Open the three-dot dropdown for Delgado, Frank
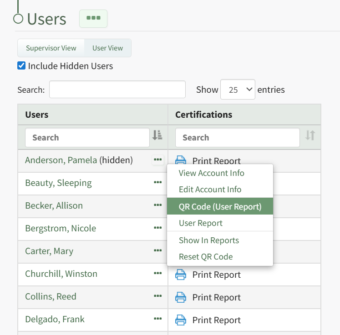 pos(158,319)
